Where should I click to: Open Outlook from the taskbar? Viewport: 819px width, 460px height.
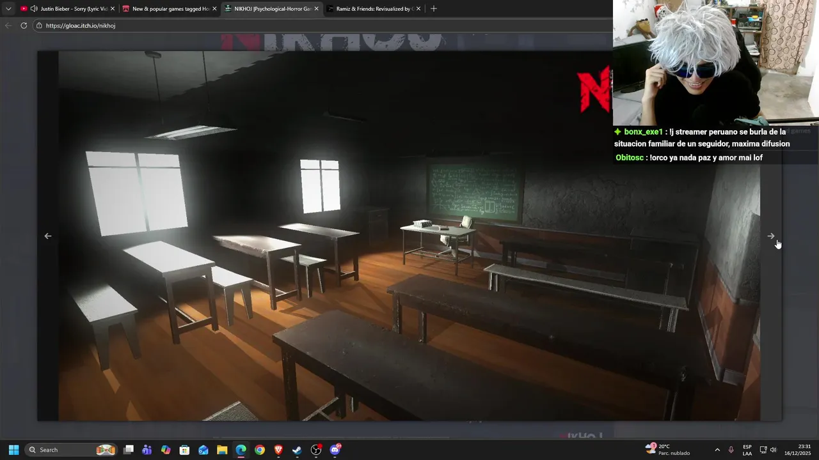pyautogui.click(x=203, y=450)
